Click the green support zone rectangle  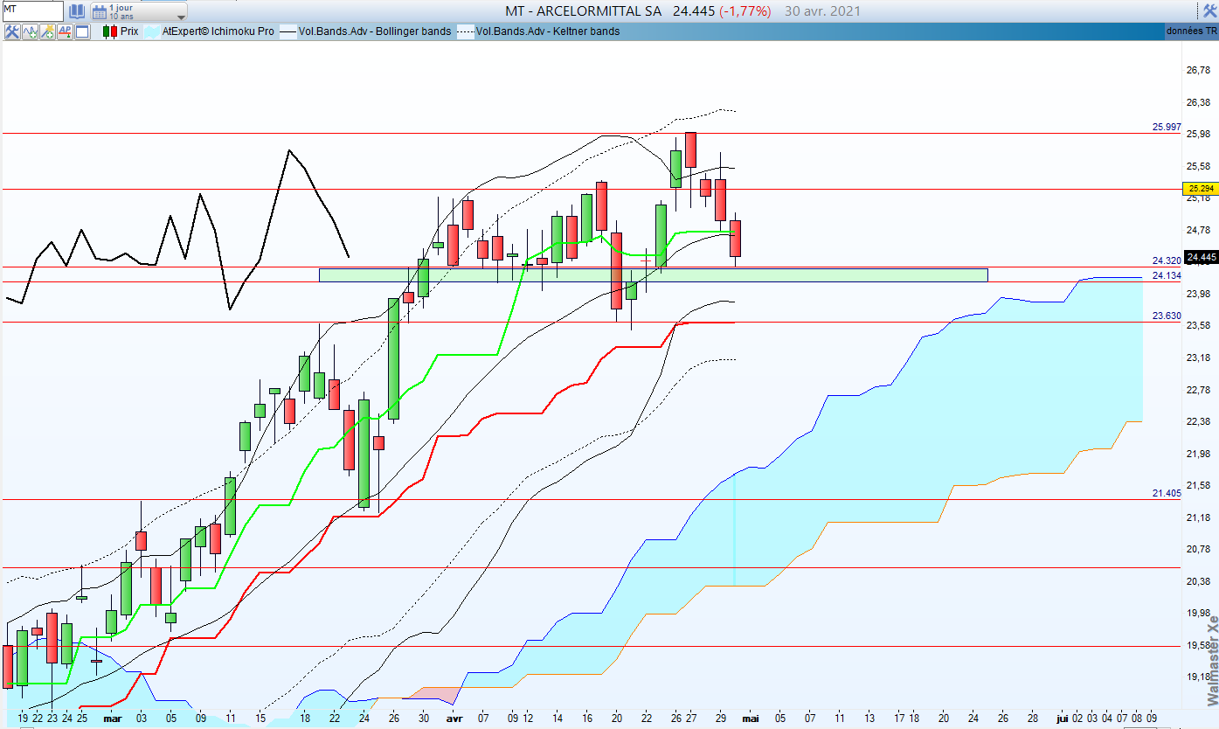point(653,274)
